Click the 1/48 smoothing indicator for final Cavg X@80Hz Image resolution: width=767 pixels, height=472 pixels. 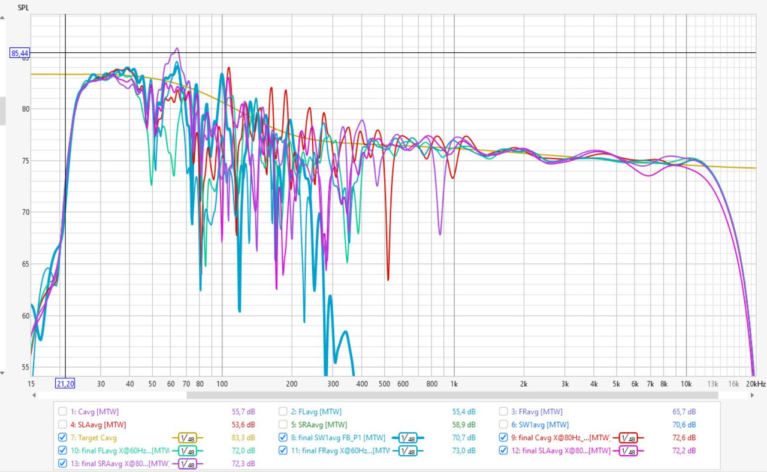629,438
